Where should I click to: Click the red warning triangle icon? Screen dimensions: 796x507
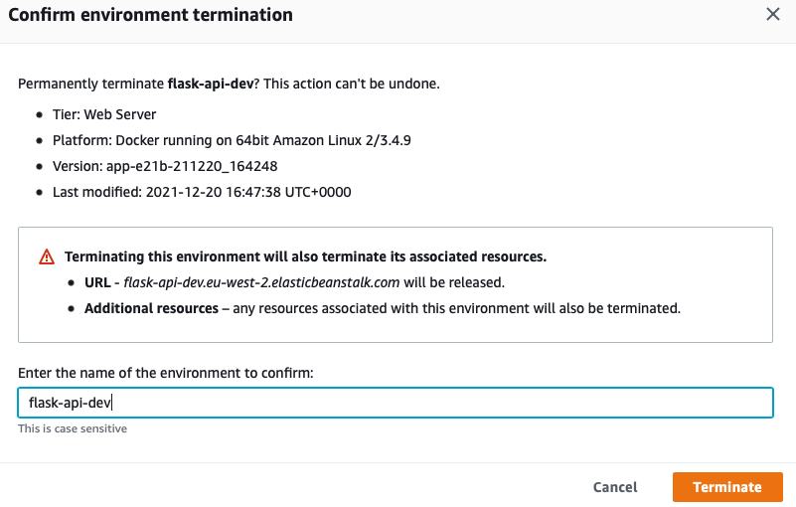pyautogui.click(x=47, y=256)
